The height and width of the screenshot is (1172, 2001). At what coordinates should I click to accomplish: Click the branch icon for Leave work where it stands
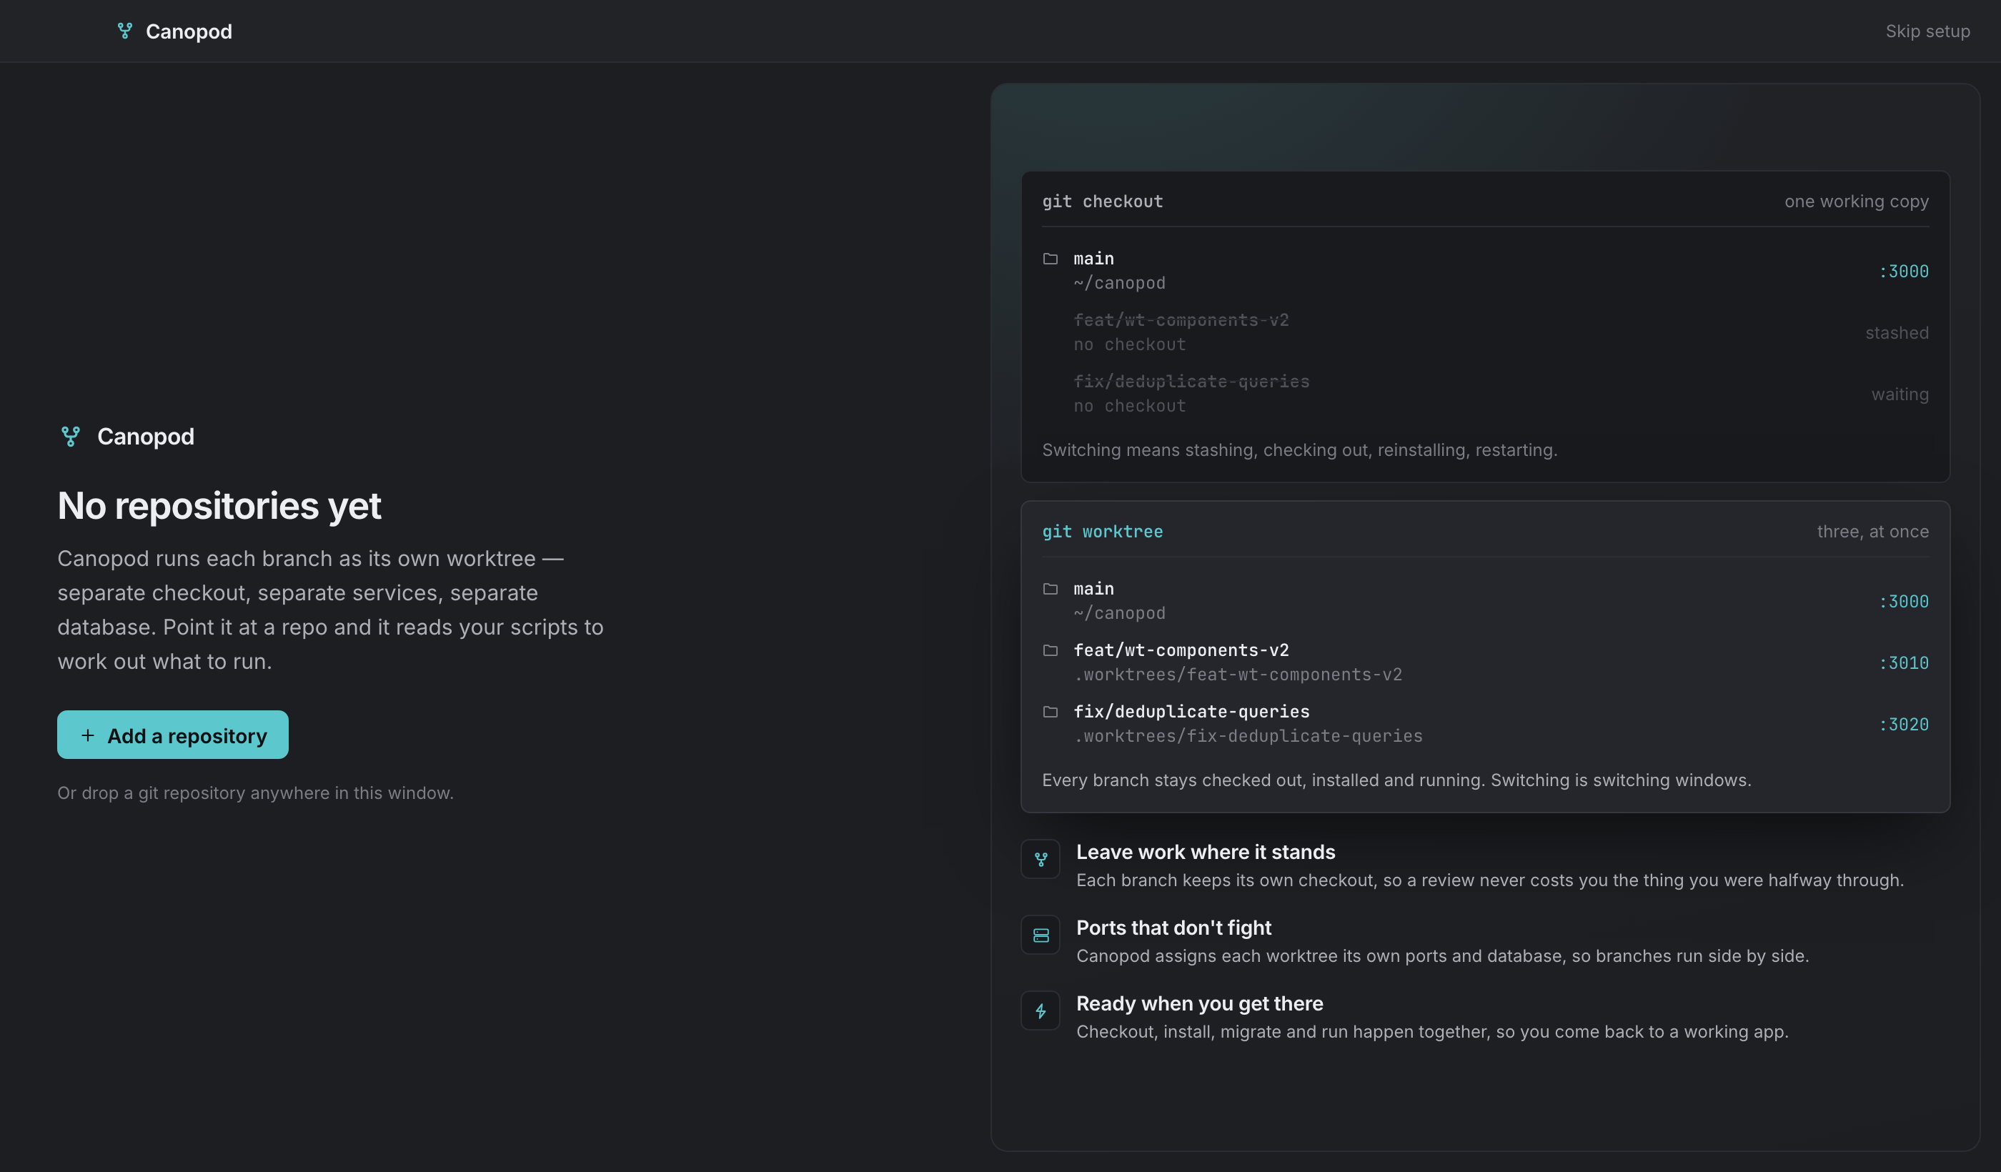1041,859
